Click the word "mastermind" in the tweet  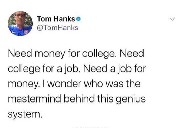(35, 99)
